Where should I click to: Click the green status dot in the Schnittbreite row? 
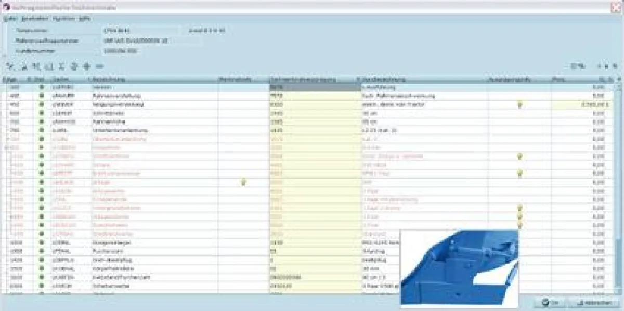click(42, 113)
